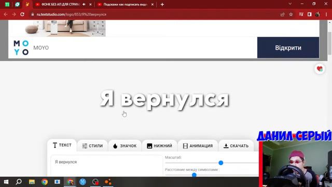Viewport: 332px width, 187px height.
Task: Open the orange dots app taskbar icon
Action: coord(108,182)
